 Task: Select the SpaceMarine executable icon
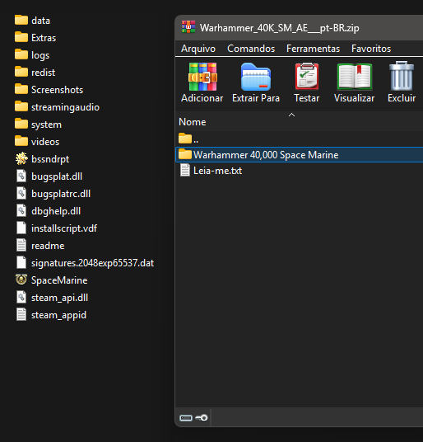pos(21,280)
